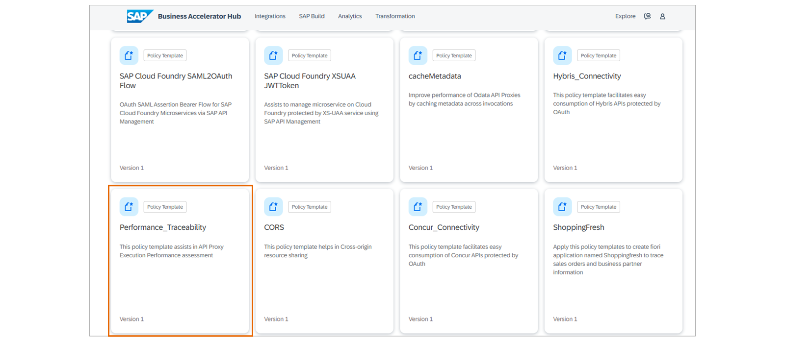Click the ShoppingFresh policy icon
Viewport: 785px width, 342px height.
pos(562,207)
